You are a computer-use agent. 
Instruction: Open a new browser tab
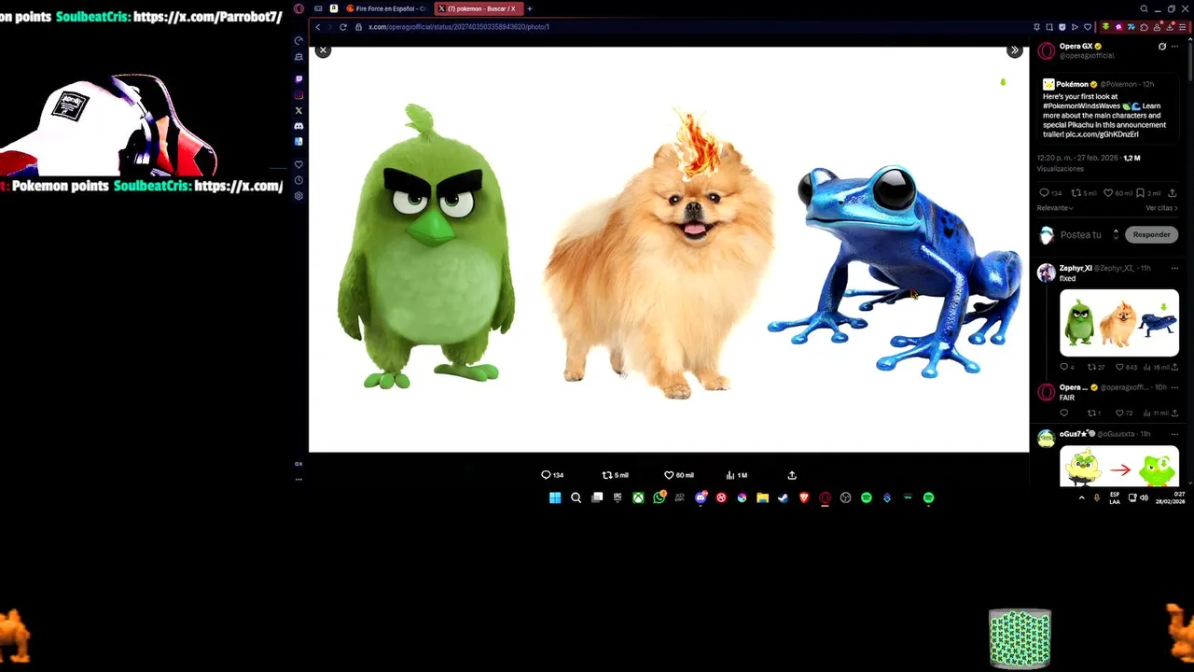pyautogui.click(x=530, y=8)
